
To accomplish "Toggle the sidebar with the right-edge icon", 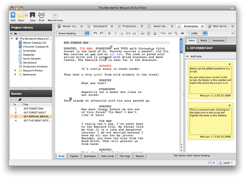I will 233,33.
